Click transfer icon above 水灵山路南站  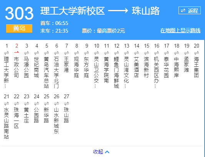tap(7, 104)
